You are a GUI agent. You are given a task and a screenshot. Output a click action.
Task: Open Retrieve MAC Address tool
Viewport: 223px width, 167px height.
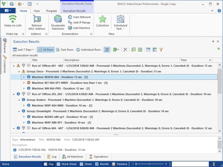(x=37, y=22)
